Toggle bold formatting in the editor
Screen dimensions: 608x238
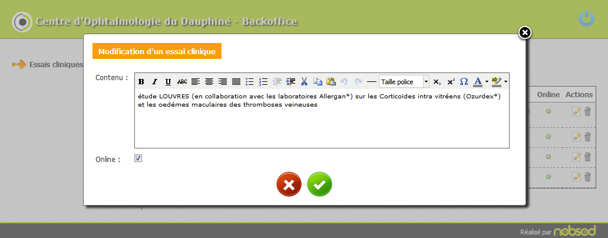coord(141,82)
